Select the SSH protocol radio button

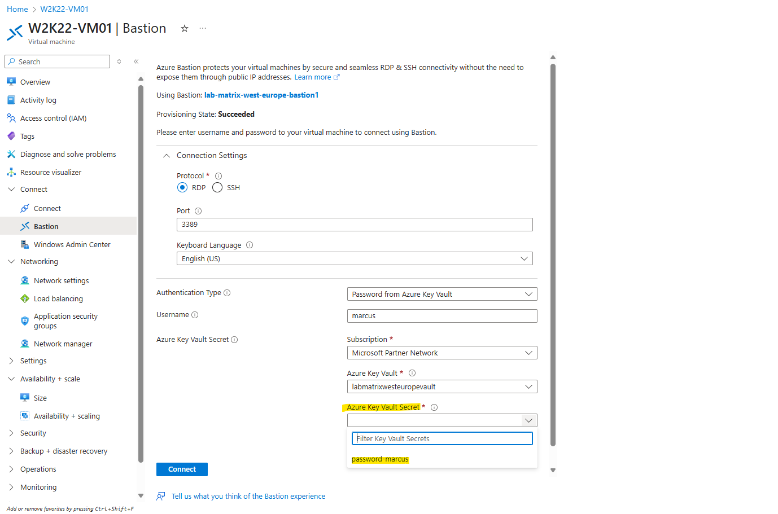pos(217,187)
